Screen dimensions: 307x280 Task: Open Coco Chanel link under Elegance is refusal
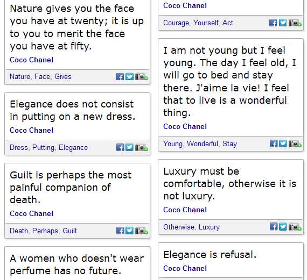coord(185,268)
